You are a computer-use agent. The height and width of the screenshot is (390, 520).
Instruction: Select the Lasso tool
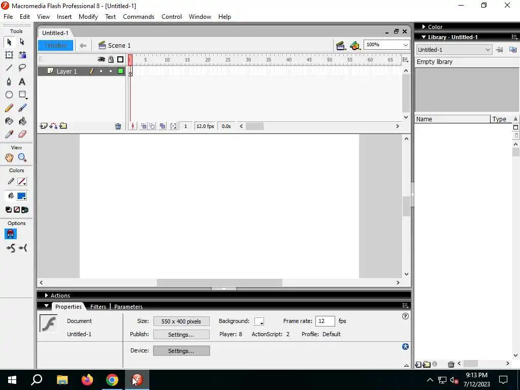[22, 68]
